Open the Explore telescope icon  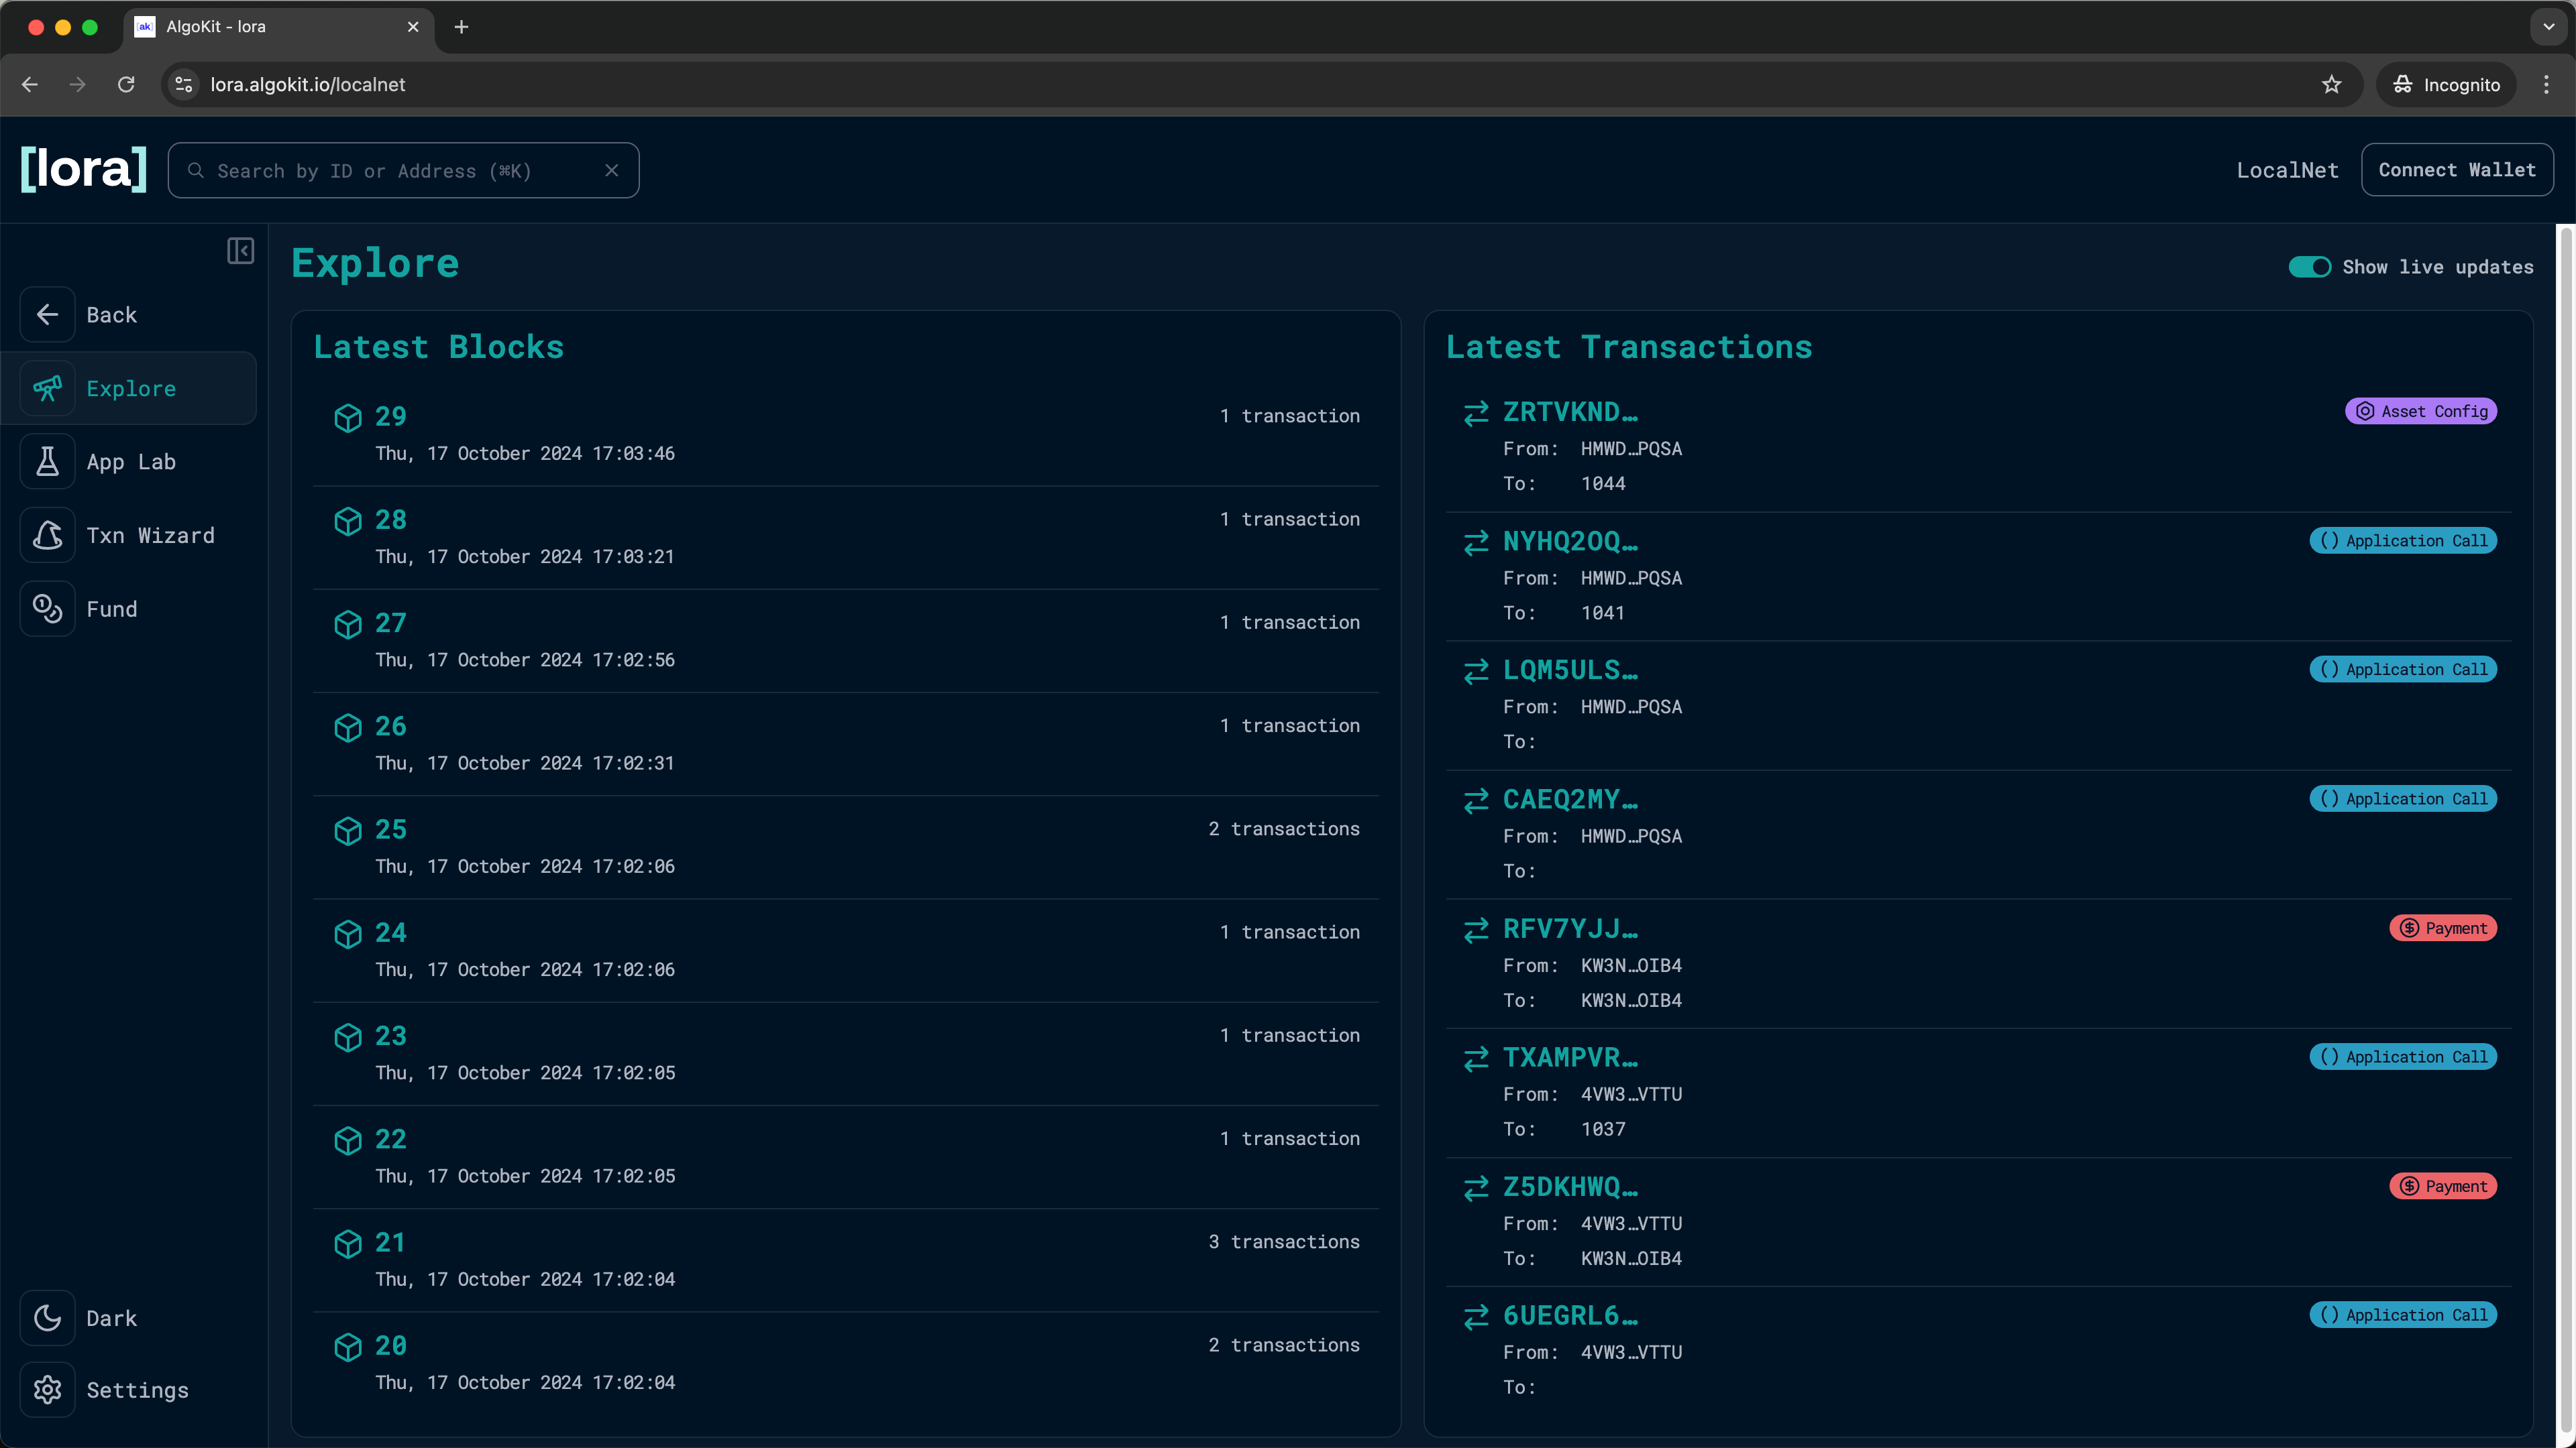(x=47, y=387)
